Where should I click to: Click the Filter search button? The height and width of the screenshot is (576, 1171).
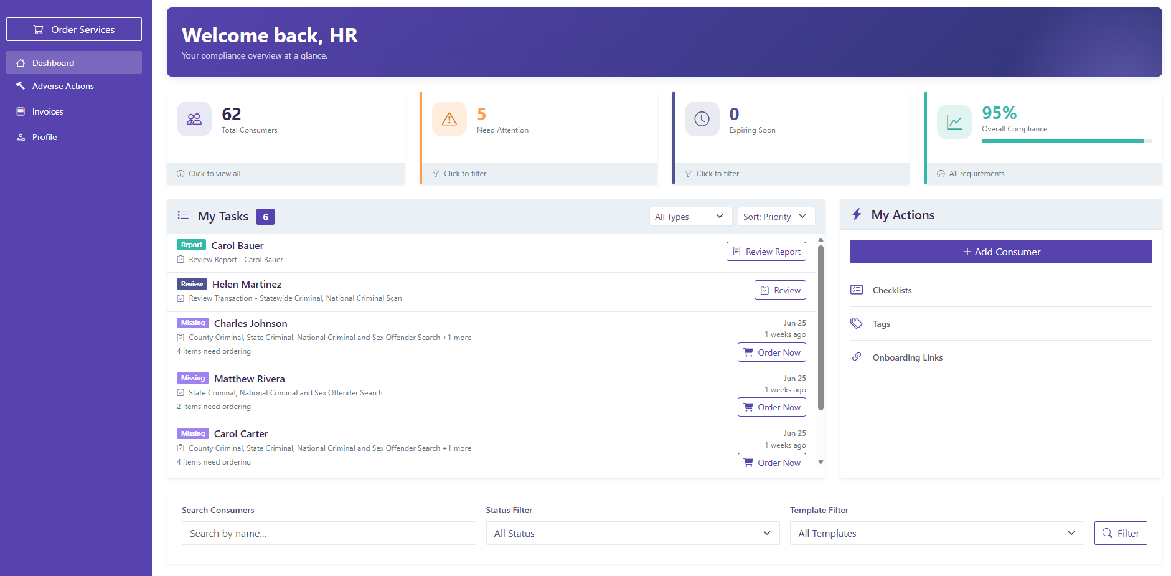tap(1121, 533)
